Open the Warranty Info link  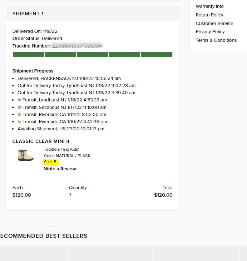point(209,6)
